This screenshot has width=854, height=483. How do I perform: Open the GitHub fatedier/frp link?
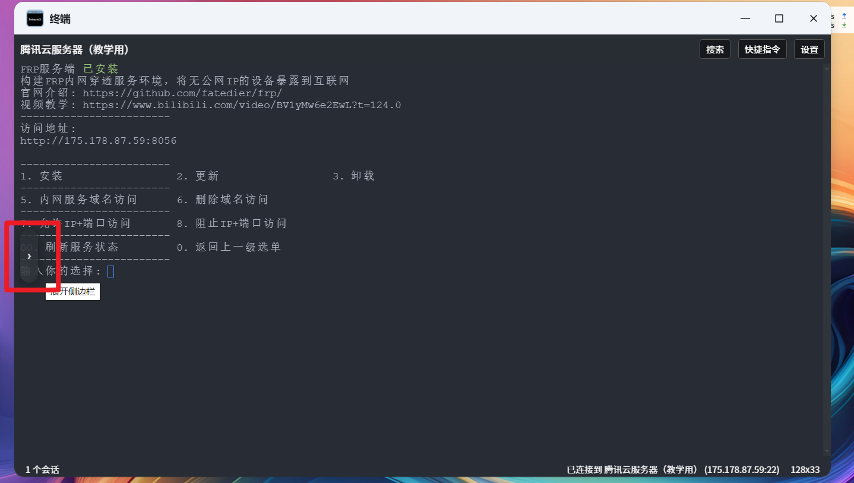click(x=182, y=93)
